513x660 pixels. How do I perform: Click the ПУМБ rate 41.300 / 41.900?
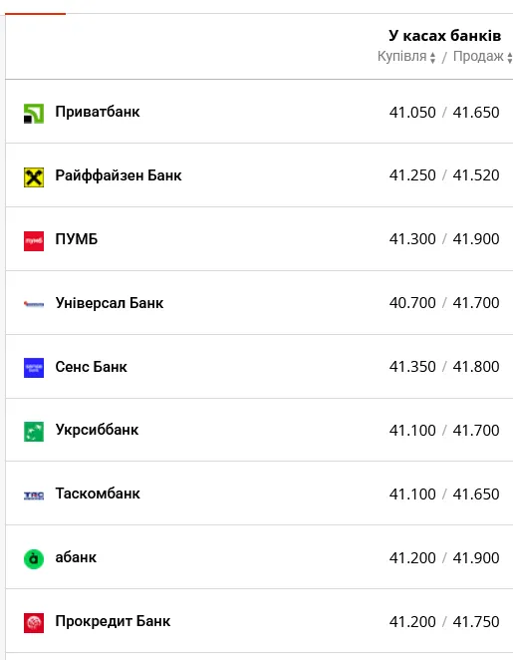(444, 239)
